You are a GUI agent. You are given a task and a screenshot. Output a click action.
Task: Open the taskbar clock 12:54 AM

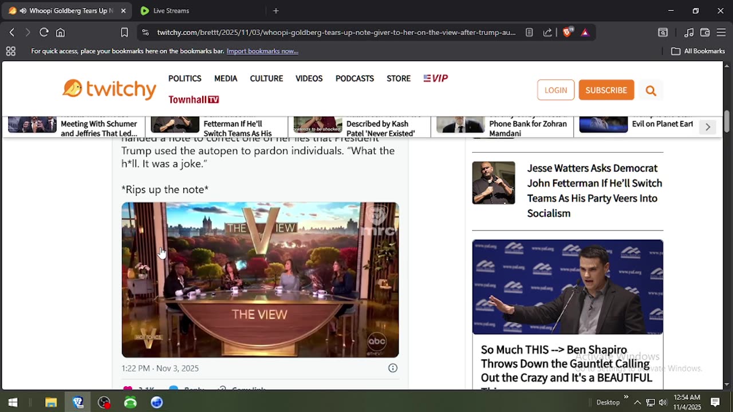coord(687,402)
